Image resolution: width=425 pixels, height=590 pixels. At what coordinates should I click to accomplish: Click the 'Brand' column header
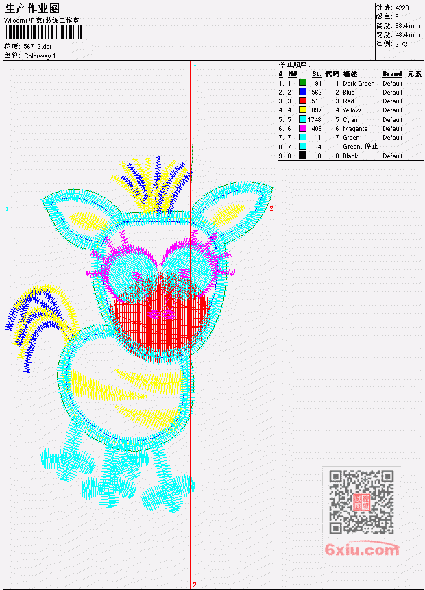(392, 74)
